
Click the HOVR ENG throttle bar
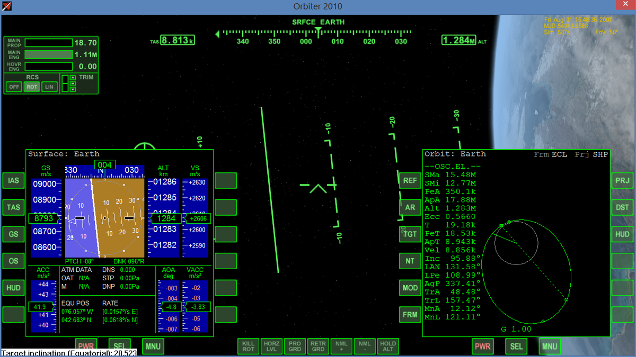(49, 66)
